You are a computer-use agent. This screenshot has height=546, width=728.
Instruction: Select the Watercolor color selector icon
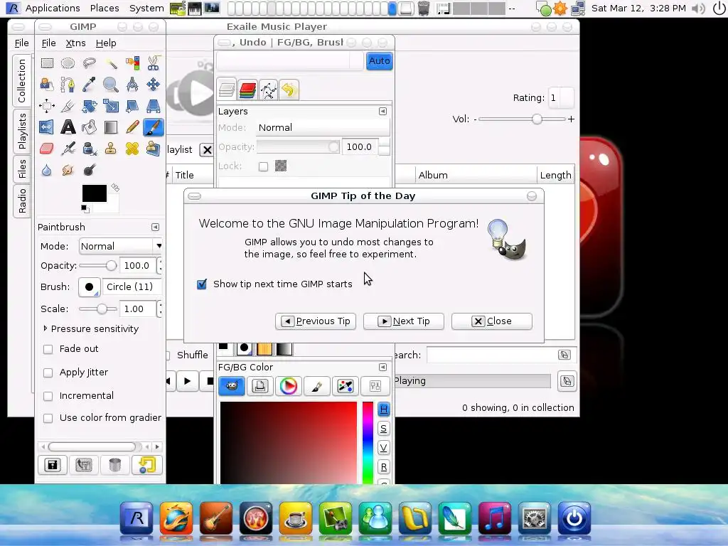point(316,386)
